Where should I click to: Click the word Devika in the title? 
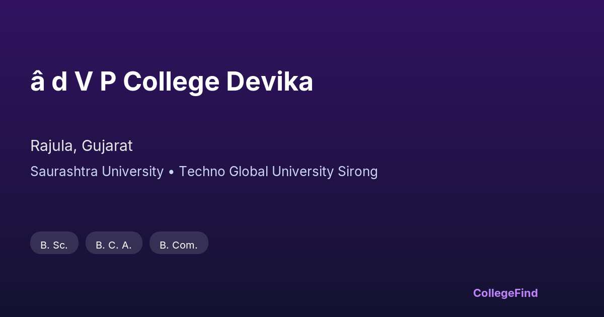coord(269,82)
